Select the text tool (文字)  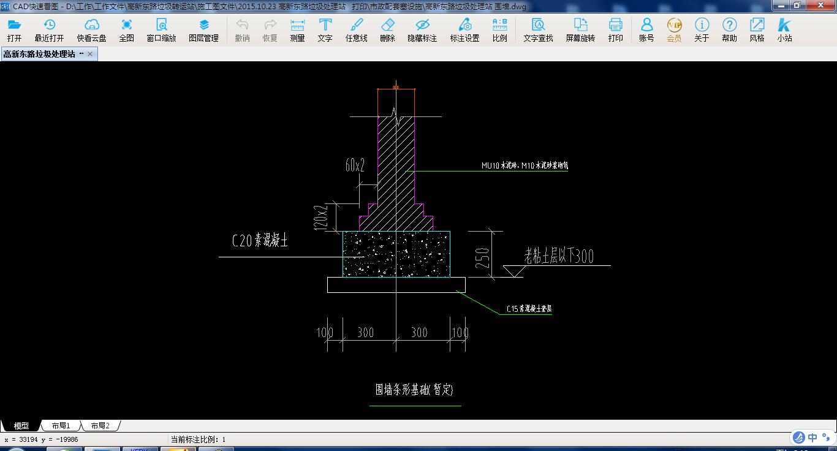click(x=325, y=29)
